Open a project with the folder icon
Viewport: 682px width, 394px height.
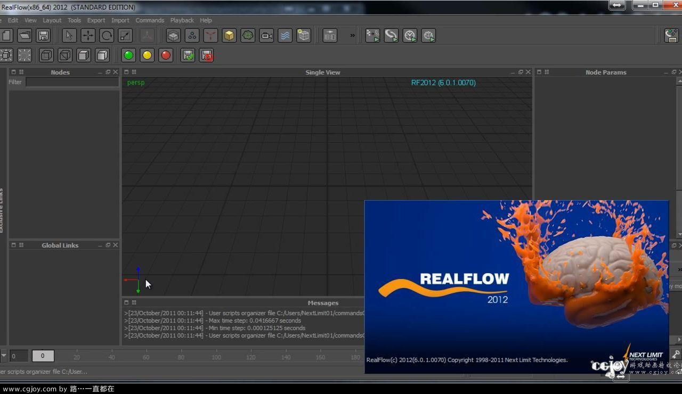pos(25,36)
